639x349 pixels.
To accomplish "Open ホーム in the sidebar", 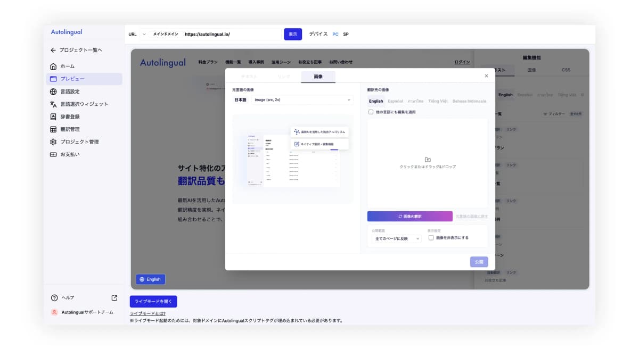I will tap(84, 66).
